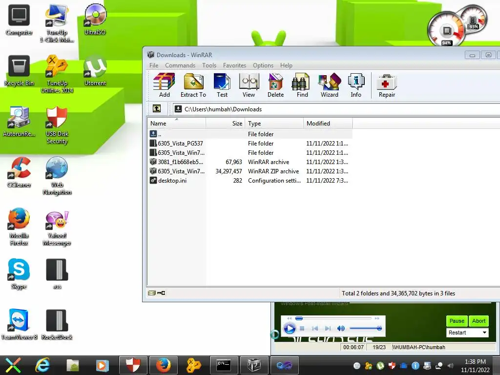Click the Add toolbar icon in WinRAR
This screenshot has height=375, width=500.
(164, 85)
